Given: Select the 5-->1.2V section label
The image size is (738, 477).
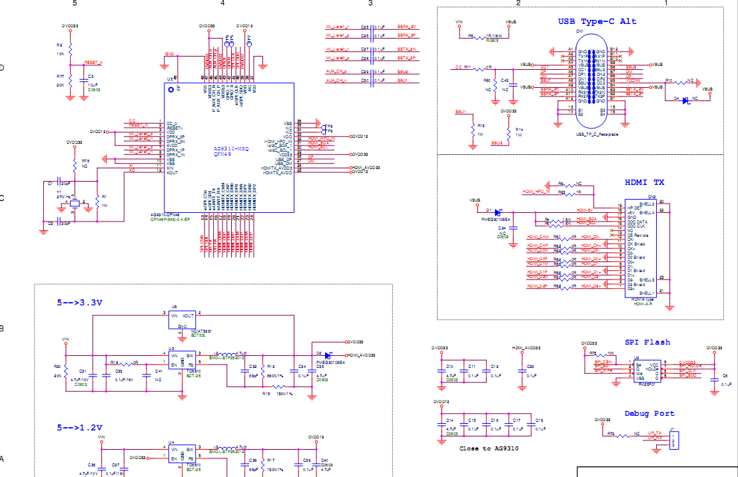Looking at the screenshot, I should (x=79, y=426).
